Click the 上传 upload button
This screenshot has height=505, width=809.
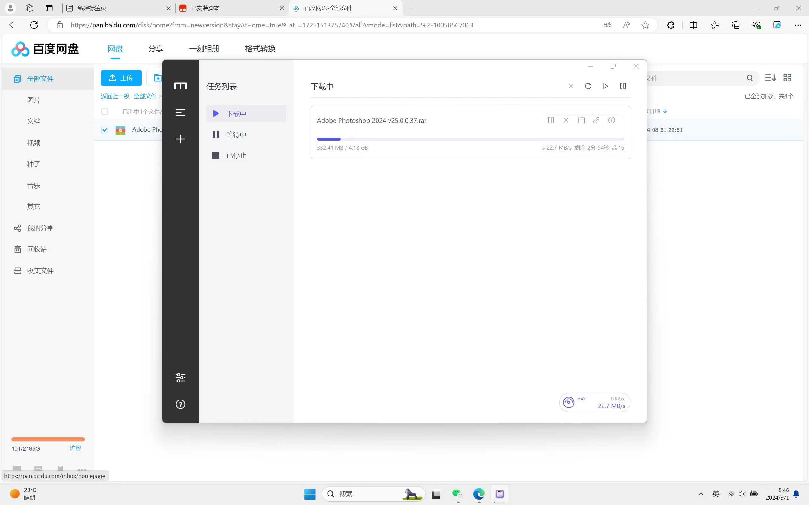click(121, 78)
